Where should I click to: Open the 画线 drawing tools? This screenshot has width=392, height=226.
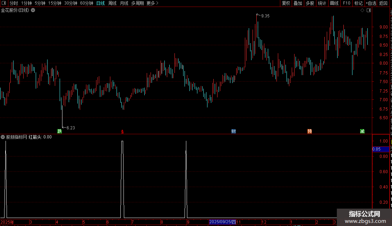334,3
